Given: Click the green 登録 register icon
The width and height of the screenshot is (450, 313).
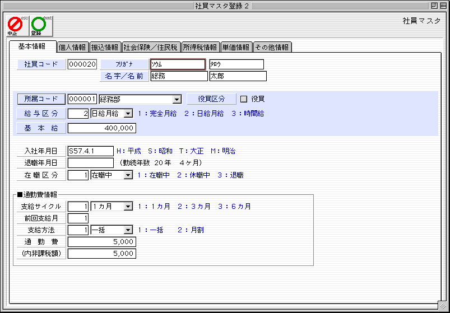Looking at the screenshot, I should 39,25.
